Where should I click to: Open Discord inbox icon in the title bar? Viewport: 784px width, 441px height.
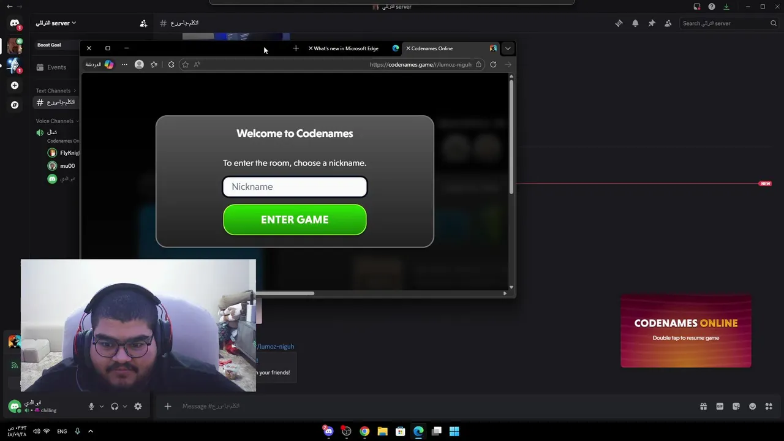(x=697, y=7)
